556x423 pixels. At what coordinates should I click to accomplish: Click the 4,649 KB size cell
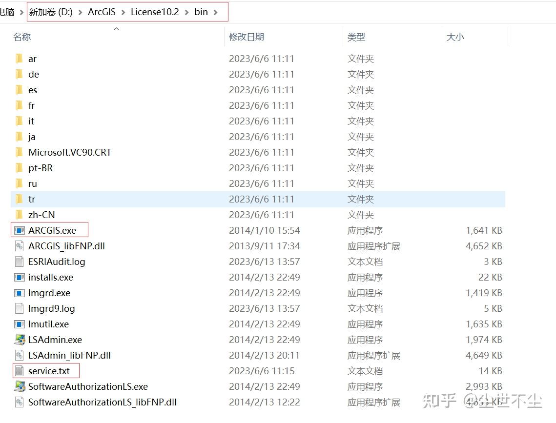click(484, 355)
